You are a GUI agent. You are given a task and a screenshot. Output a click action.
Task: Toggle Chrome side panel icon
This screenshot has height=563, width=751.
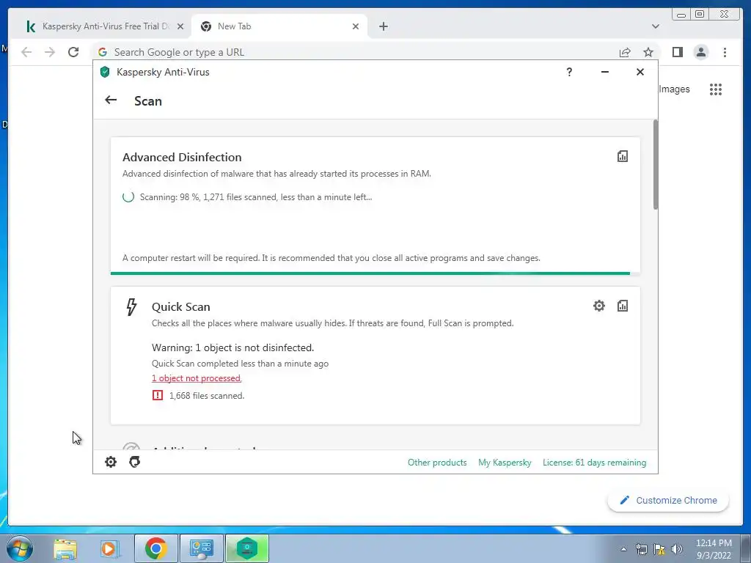click(x=677, y=52)
